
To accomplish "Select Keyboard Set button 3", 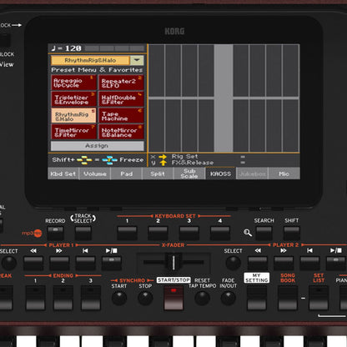I will click(189, 233).
